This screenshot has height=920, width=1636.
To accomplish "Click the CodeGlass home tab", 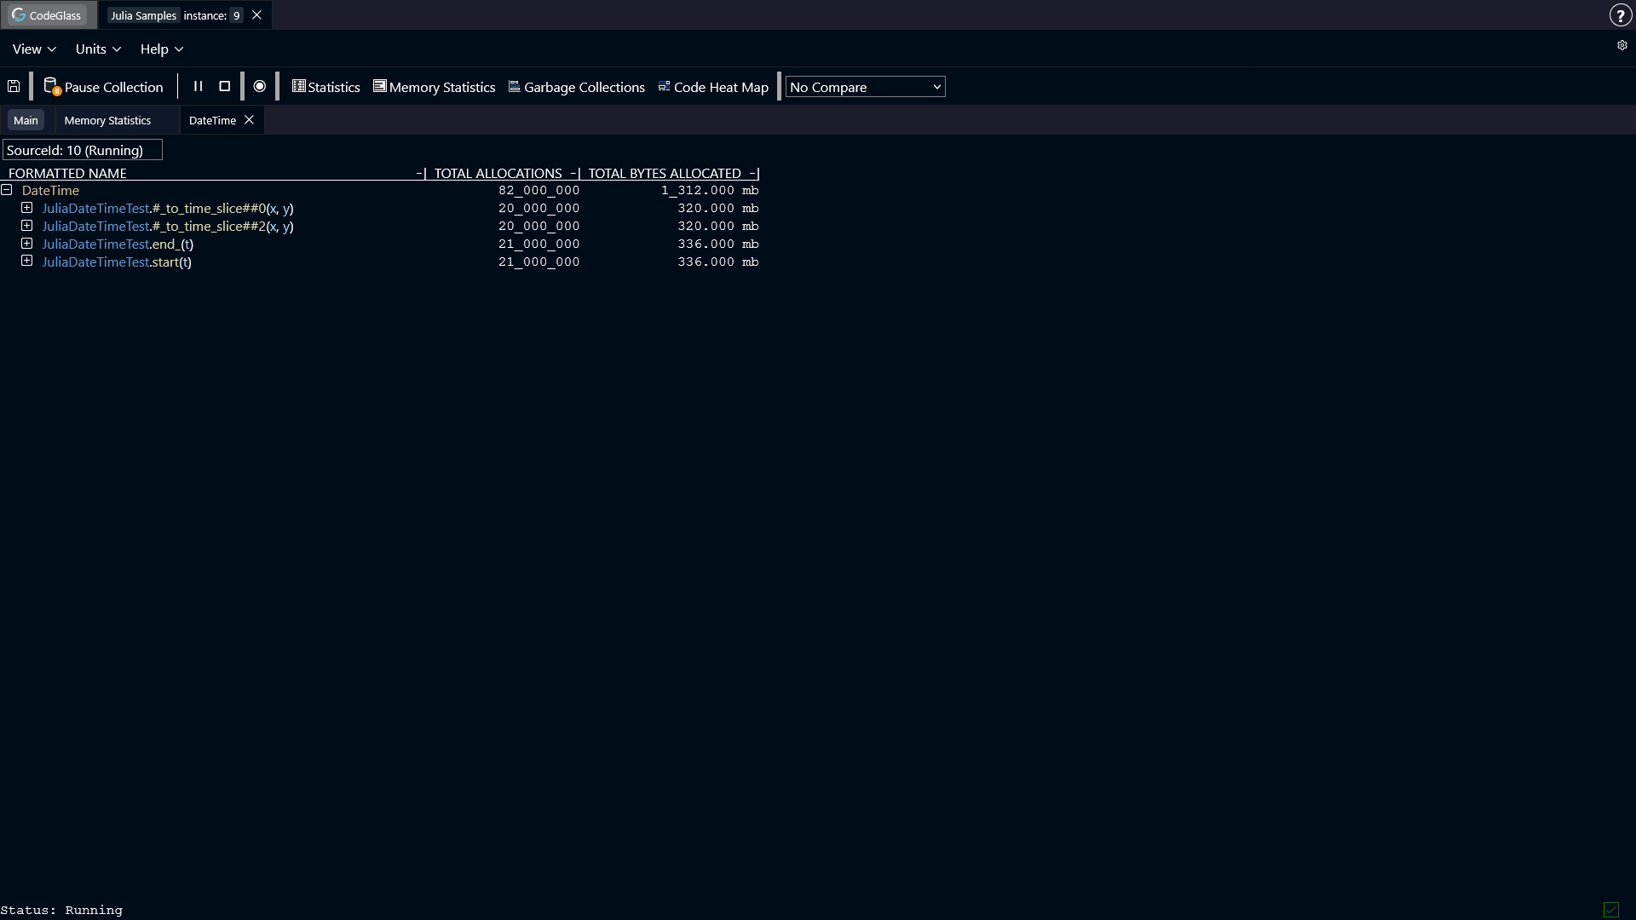I will tap(48, 15).
